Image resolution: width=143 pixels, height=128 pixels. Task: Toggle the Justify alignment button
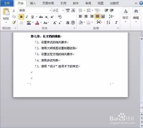(x=98, y=16)
